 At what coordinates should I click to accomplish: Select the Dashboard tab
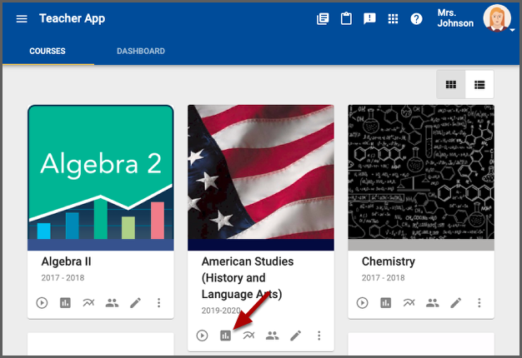pos(140,51)
